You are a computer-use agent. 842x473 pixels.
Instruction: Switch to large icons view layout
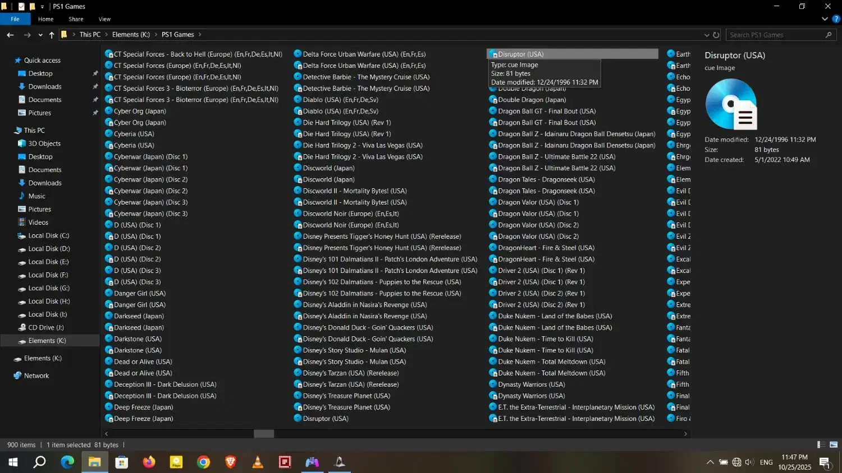click(834, 445)
